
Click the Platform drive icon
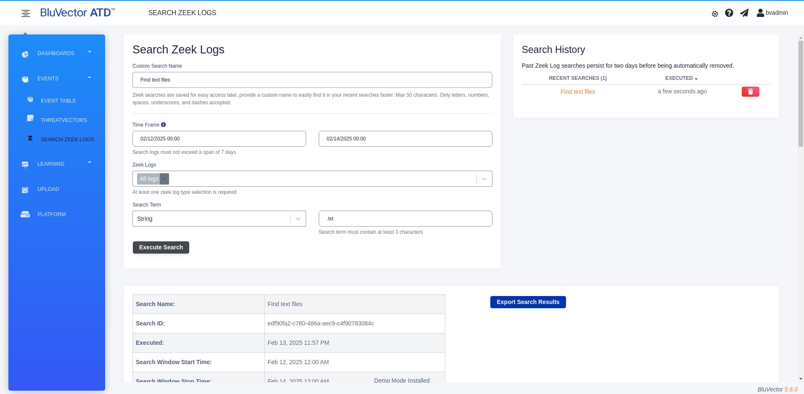click(25, 214)
